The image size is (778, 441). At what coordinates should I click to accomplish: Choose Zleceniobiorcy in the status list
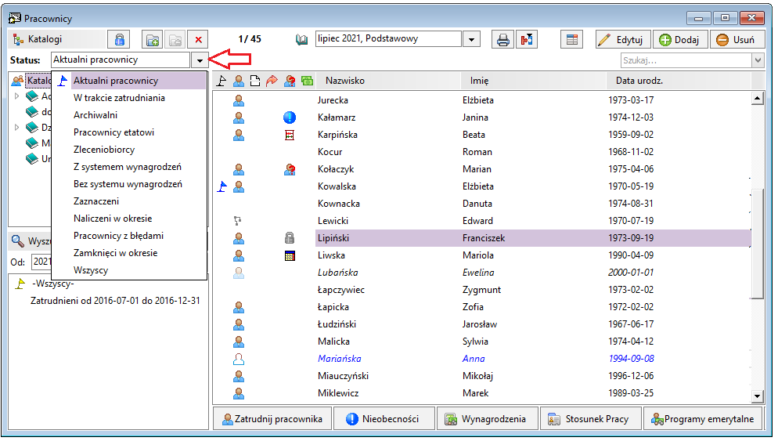click(x=103, y=149)
